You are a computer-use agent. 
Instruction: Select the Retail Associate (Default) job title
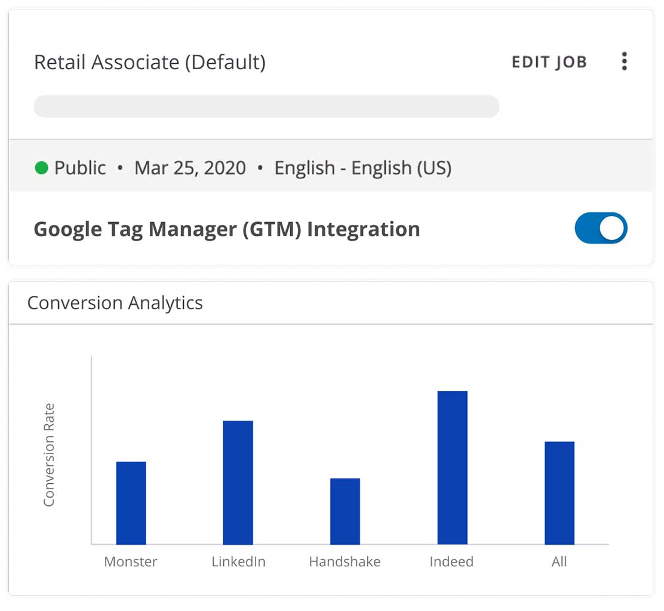[x=149, y=62]
